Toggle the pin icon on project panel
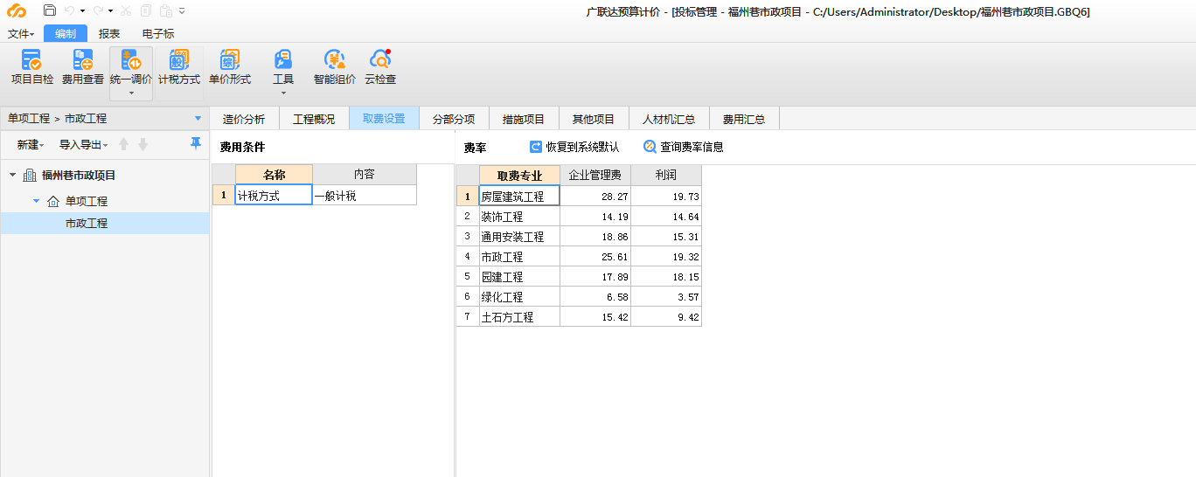Image resolution: width=1196 pixels, height=477 pixels. pyautogui.click(x=196, y=143)
